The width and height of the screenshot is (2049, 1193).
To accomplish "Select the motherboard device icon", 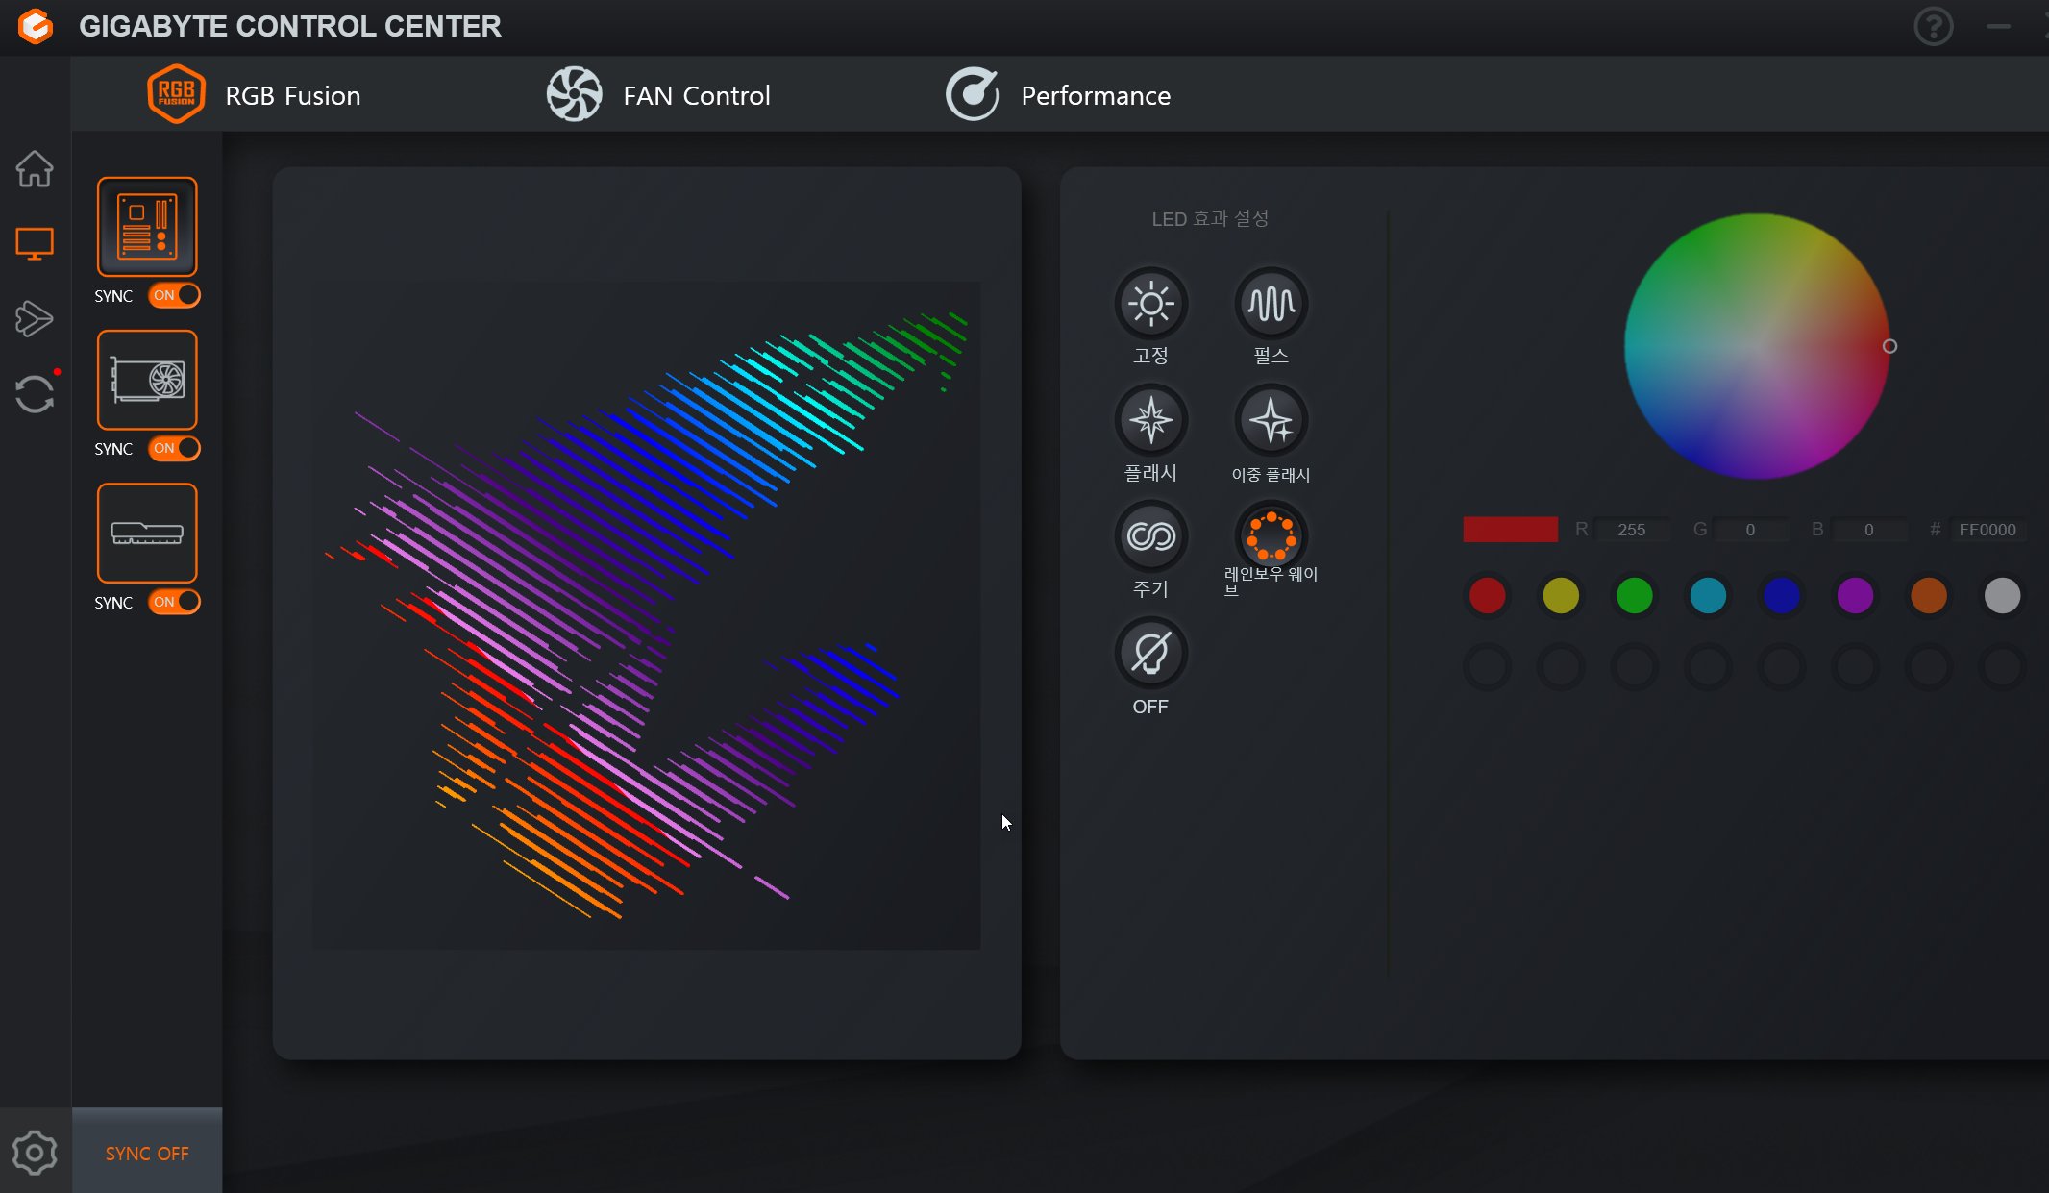I will tap(147, 227).
